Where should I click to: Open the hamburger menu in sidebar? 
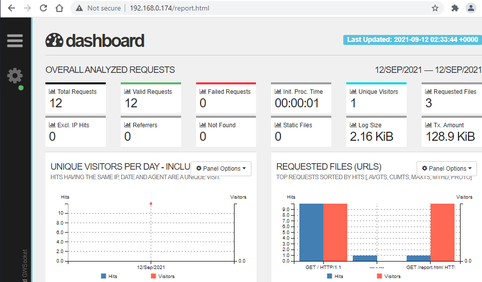[15, 40]
